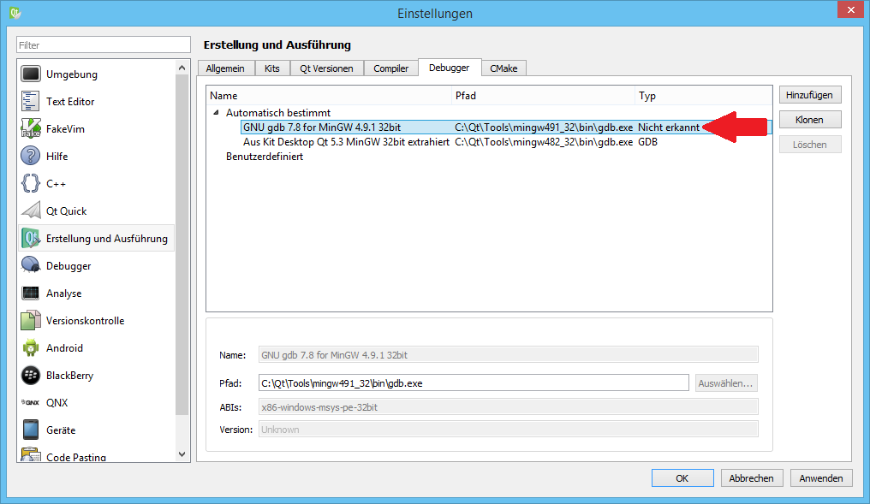Select the Erstellung und Ausführung icon
Viewport: 870px width, 504px height.
31,239
